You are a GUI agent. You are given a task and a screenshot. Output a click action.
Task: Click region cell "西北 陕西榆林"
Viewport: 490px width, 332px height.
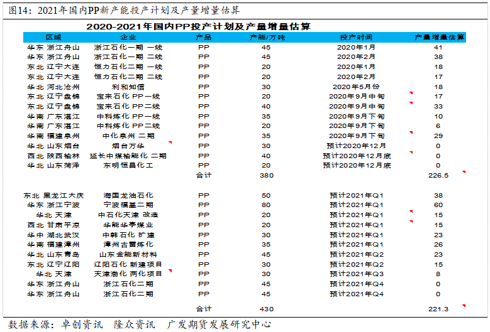tap(53, 156)
